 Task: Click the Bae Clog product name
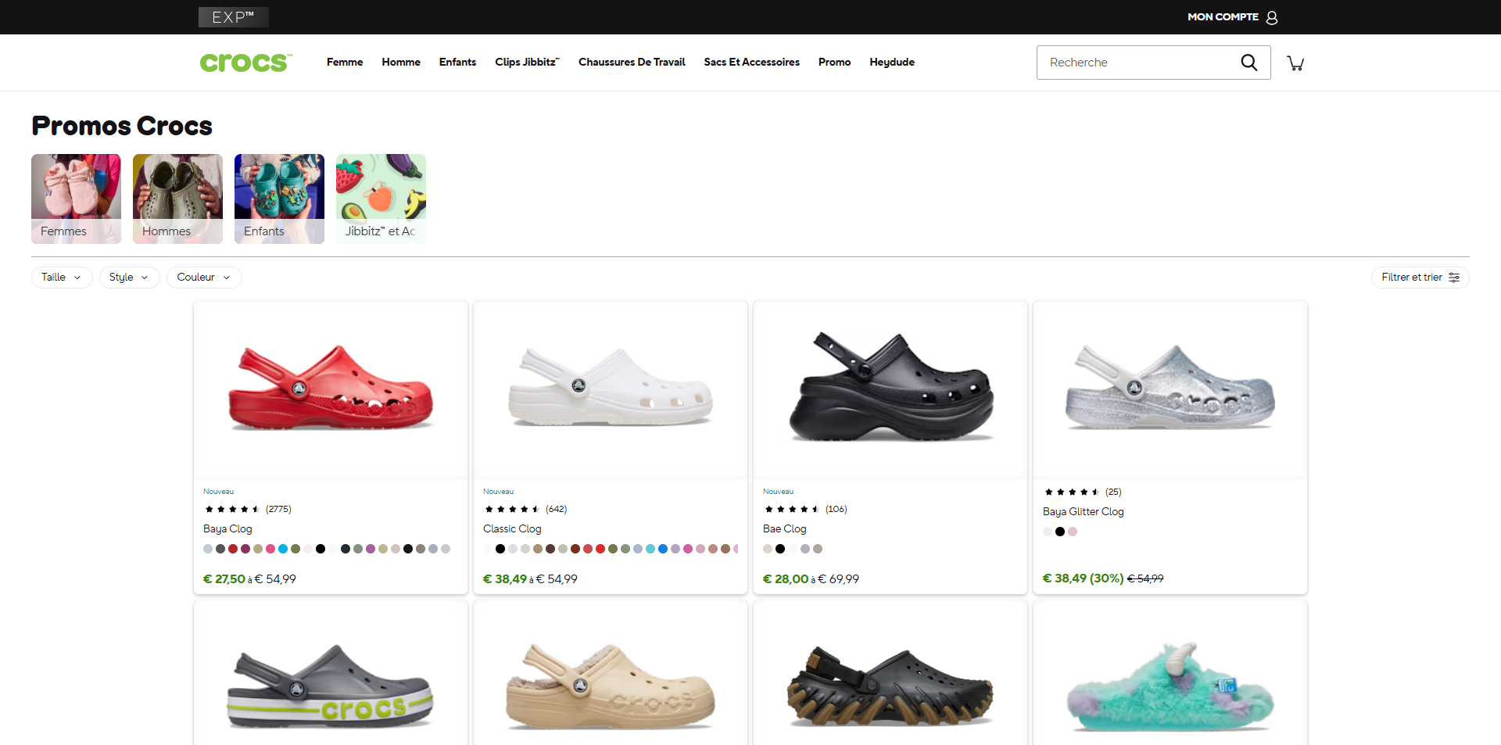[784, 529]
